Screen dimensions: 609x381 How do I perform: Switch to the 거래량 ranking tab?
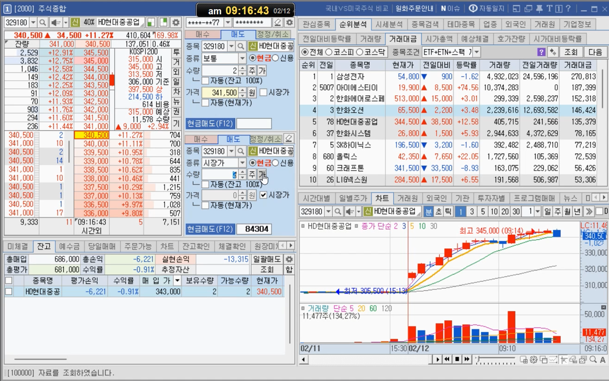(x=370, y=39)
